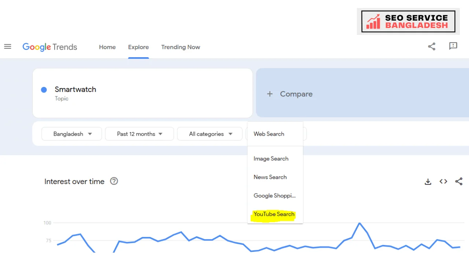Click the Interest over time heading
469x264 pixels.
(74, 181)
